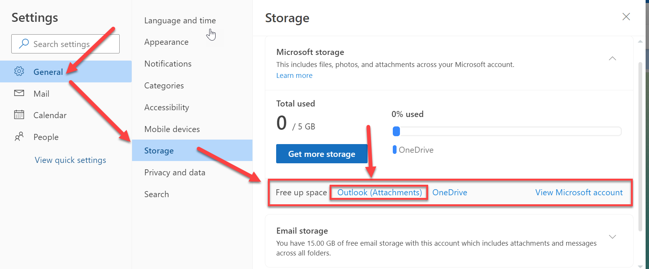Close the Settings dialog with X
Viewport: 649px width, 269px height.
pyautogui.click(x=626, y=17)
